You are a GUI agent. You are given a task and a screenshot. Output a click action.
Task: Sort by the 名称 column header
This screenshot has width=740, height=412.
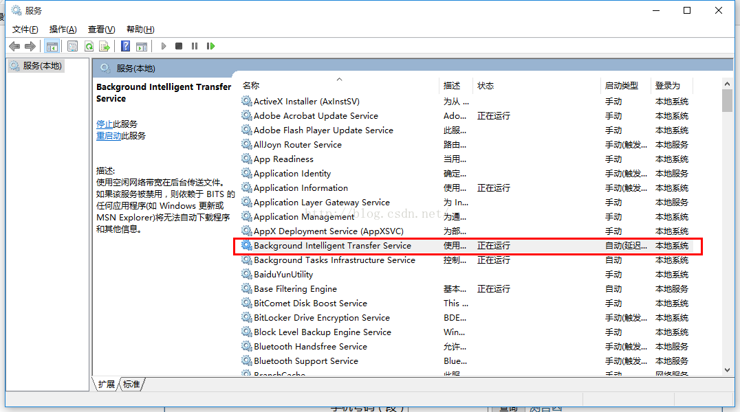tap(250, 85)
